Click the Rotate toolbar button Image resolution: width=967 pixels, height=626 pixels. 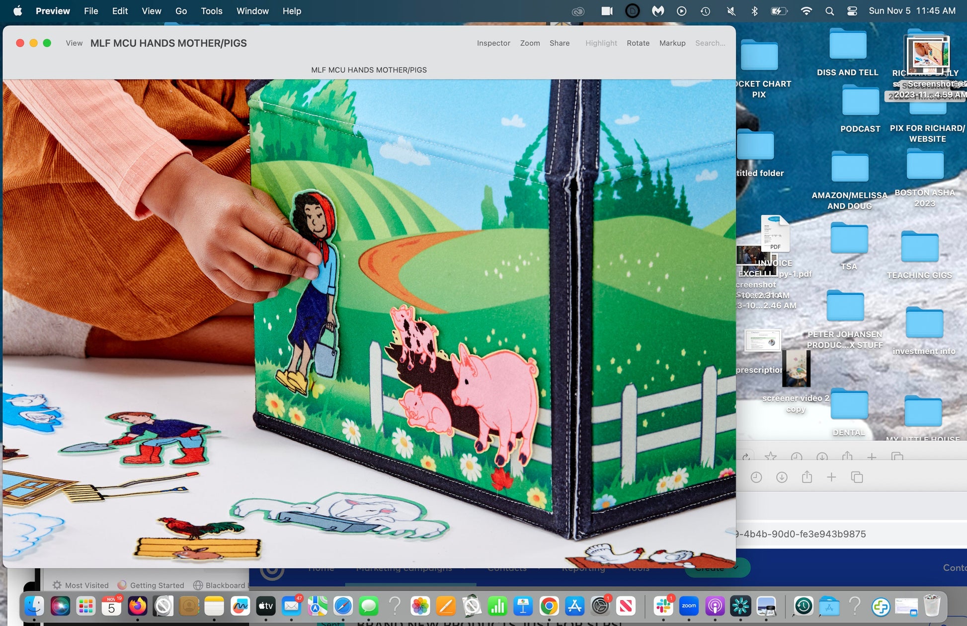(x=638, y=43)
